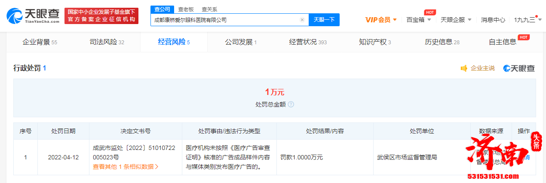
Task: Select the 经营风险 tab
Action: [x=174, y=42]
